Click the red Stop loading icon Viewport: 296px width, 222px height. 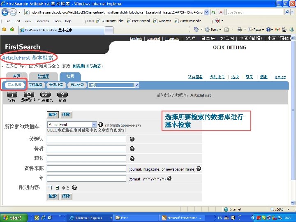click(221, 12)
